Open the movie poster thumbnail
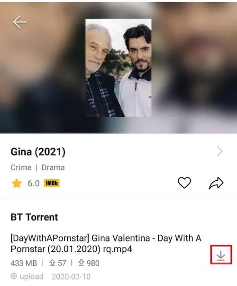This screenshot has height=286, width=237. [x=118, y=67]
